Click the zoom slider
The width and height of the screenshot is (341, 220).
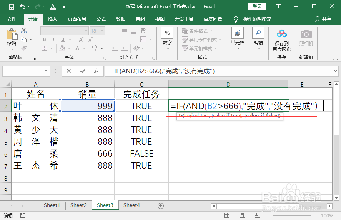[x=292, y=215]
